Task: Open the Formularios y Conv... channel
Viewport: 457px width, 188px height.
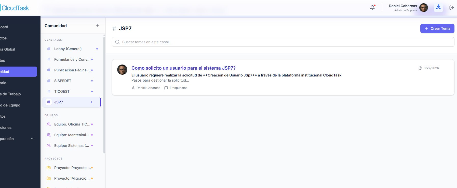Action: click(x=72, y=59)
